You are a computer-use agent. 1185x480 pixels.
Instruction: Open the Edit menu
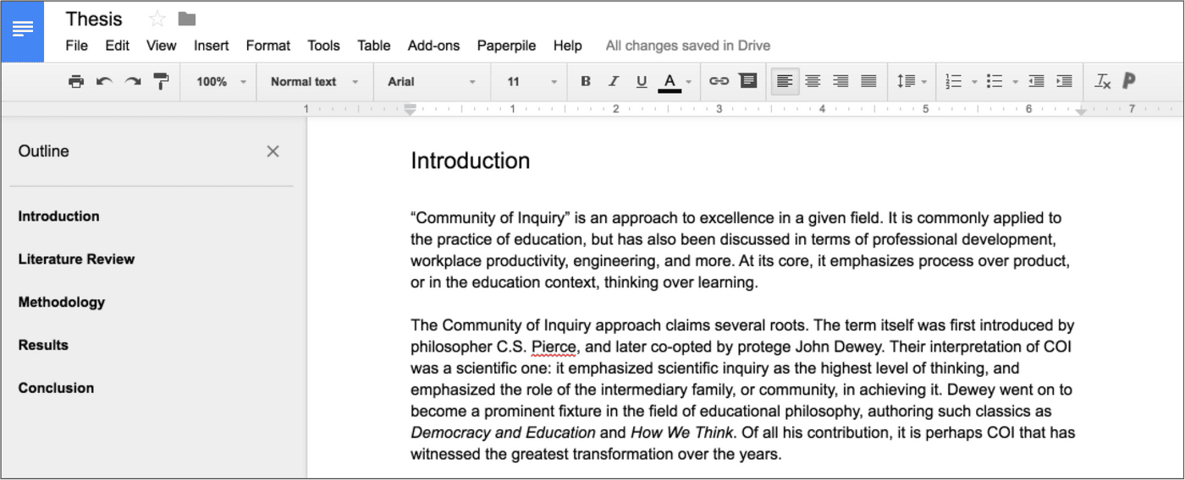118,46
